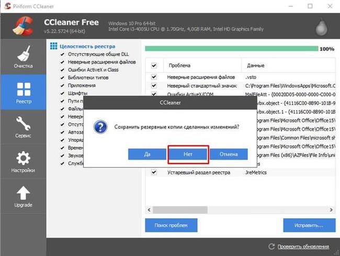
Task: Maximize the CCleaner window
Action: pyautogui.click(x=310, y=6)
